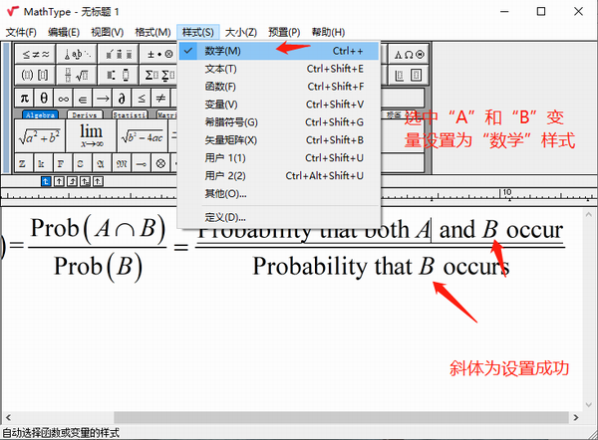Choose the 函数(F) style

pyautogui.click(x=279, y=87)
